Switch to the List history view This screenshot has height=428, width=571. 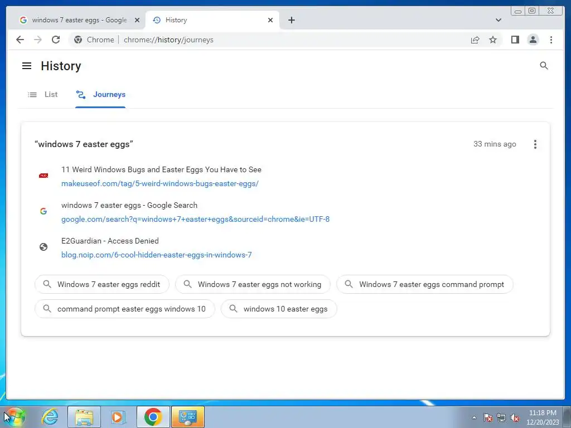tap(43, 95)
